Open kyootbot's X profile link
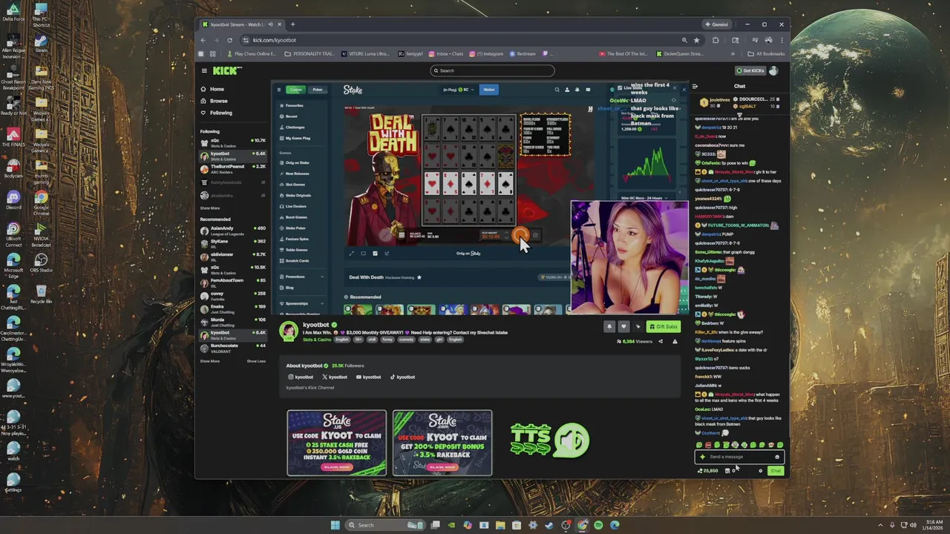Image resolution: width=950 pixels, height=534 pixels. 335,377
